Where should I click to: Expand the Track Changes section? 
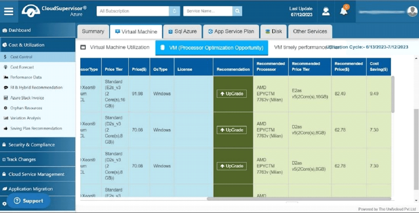tap(38, 159)
